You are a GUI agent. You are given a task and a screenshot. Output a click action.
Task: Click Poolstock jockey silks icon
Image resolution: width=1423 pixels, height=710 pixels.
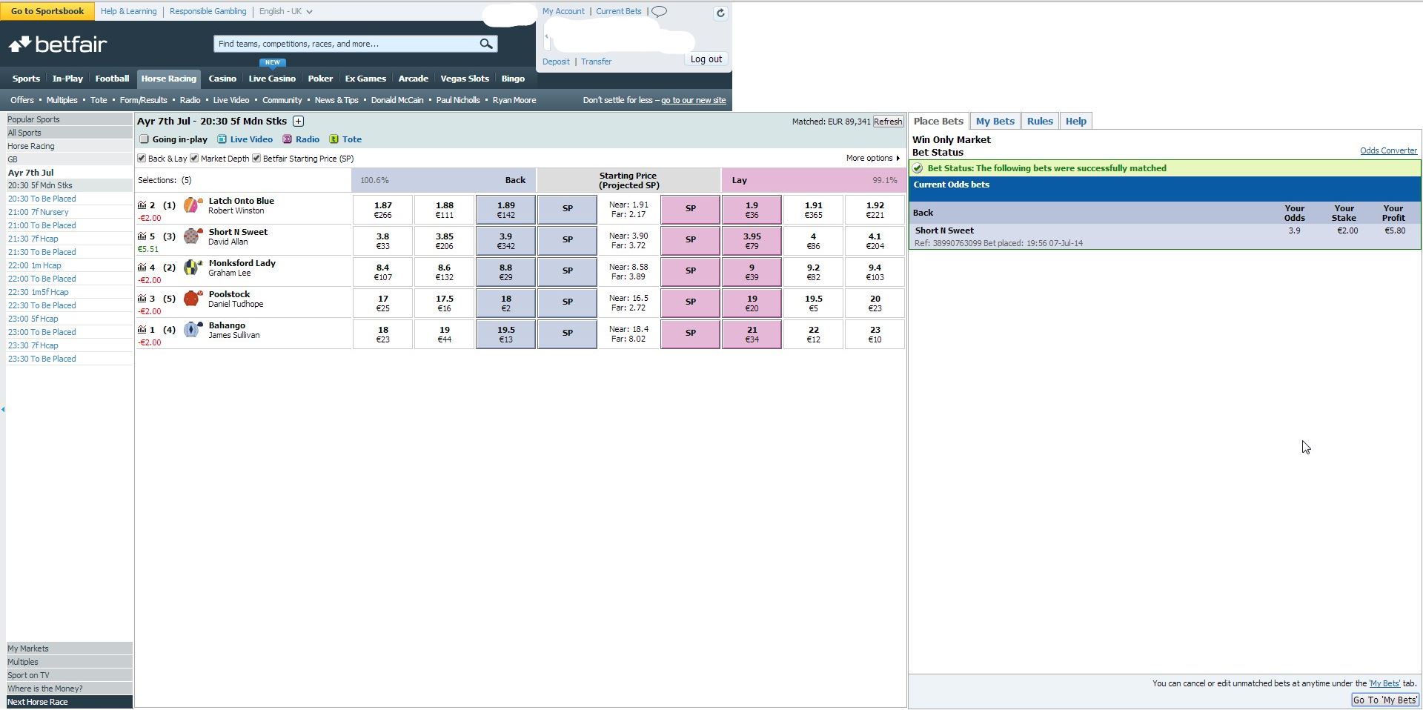point(193,299)
